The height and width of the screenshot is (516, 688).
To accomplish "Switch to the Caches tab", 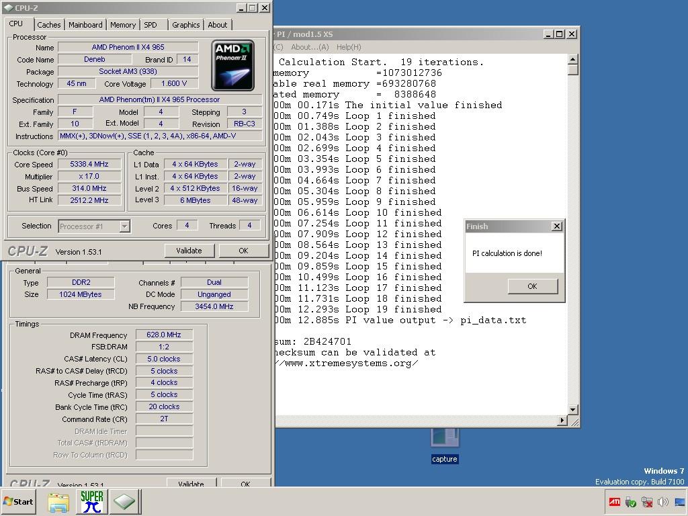I will pyautogui.click(x=48, y=25).
